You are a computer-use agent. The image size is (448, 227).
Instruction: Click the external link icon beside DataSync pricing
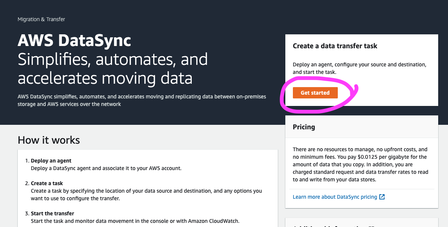382,197
